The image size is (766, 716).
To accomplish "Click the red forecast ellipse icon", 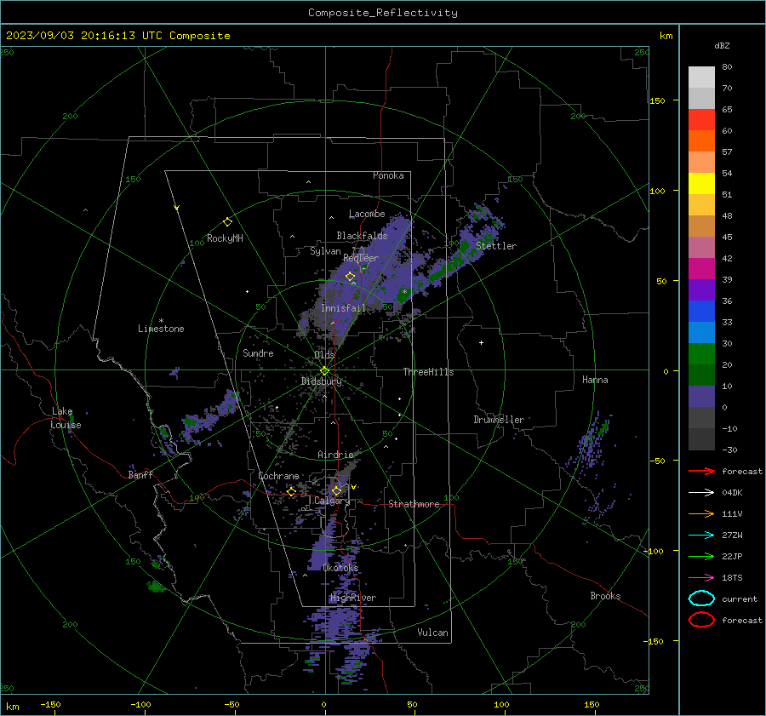I will (701, 620).
